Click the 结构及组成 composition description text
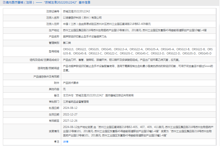This screenshot has width=220, height=146. (121, 60)
